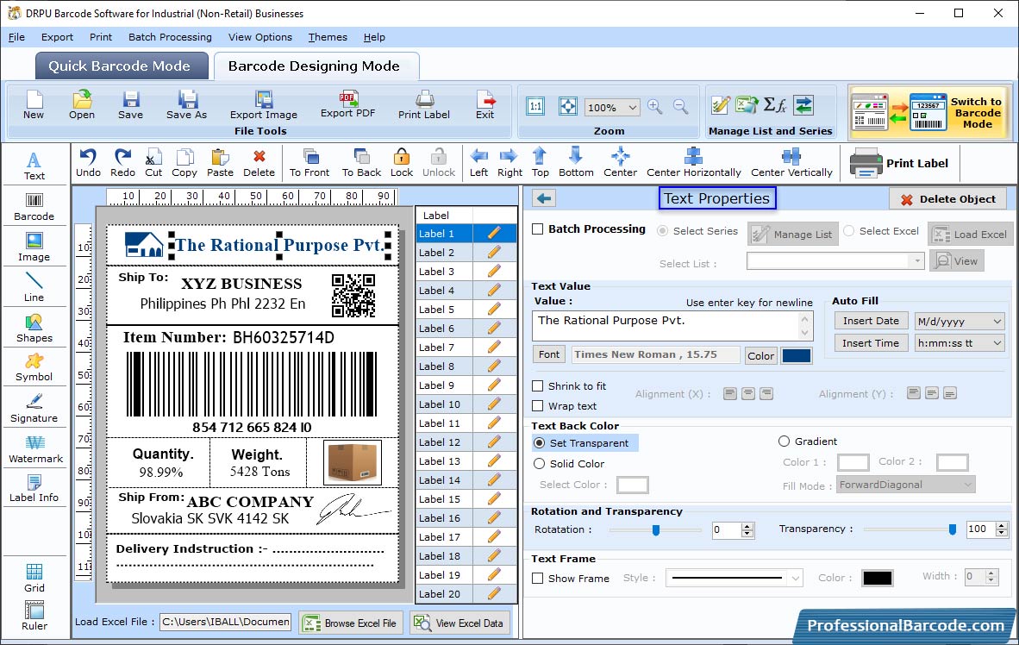Open the blue text Color swatch
Screen dimensions: 1019x645
(x=796, y=355)
